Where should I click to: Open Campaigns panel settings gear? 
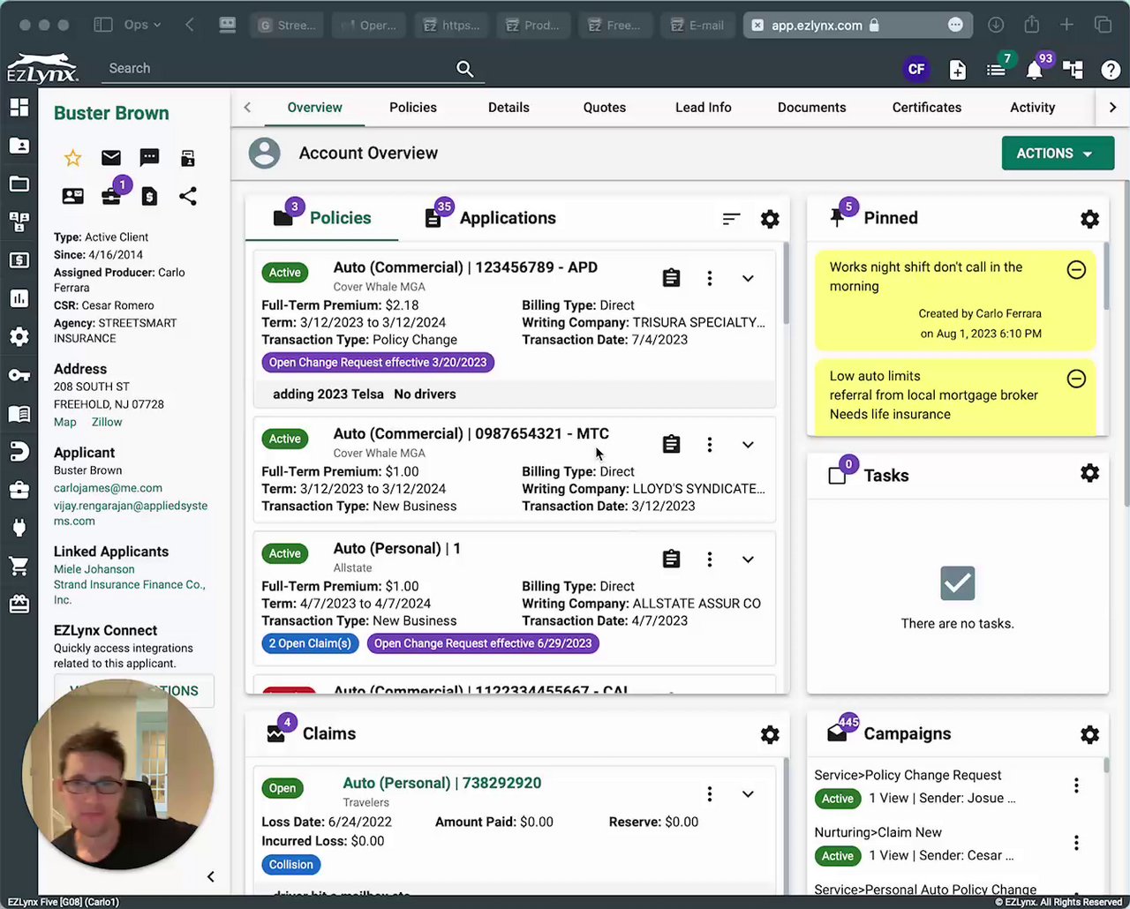coord(1090,734)
